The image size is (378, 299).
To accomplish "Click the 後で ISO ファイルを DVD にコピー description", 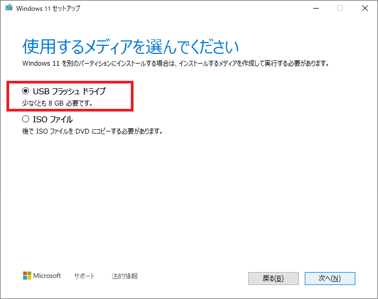I will click(92, 131).
